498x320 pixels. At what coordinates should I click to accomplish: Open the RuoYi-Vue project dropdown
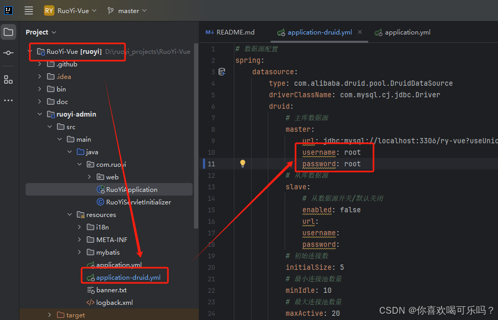click(x=76, y=10)
